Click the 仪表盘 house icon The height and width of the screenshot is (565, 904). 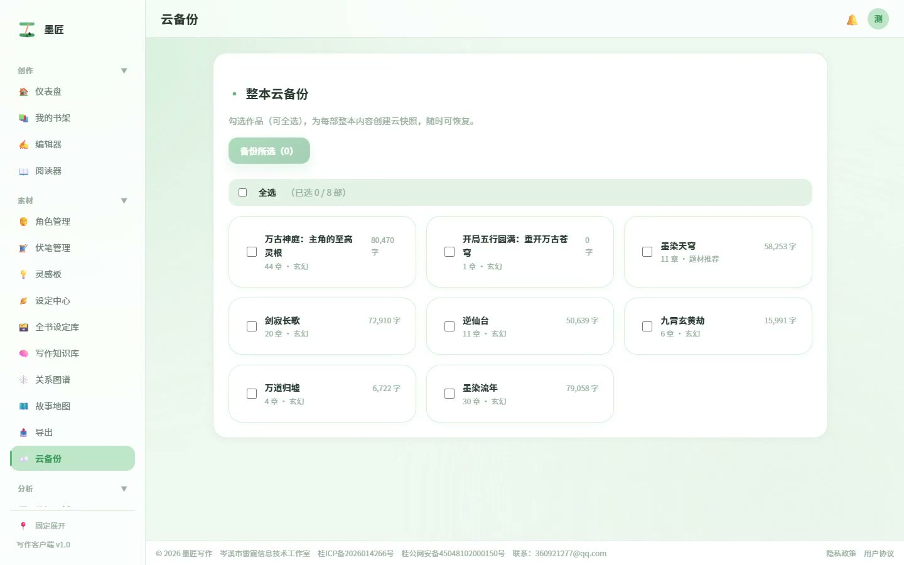pyautogui.click(x=24, y=92)
